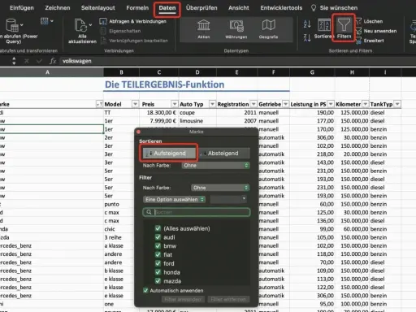The image size is (416, 312).
Task: Open Eine Option auswählen dropdown
Action: (x=174, y=200)
